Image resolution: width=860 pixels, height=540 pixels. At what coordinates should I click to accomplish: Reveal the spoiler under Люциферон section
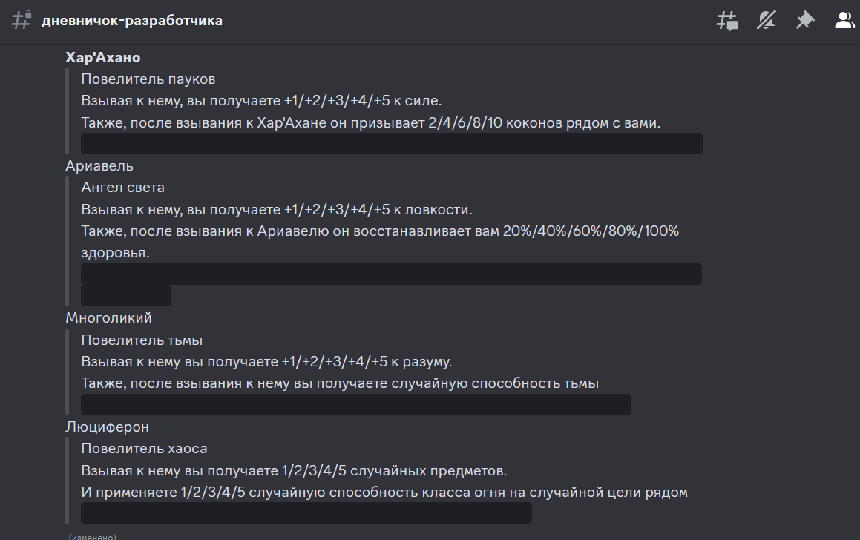click(x=306, y=513)
